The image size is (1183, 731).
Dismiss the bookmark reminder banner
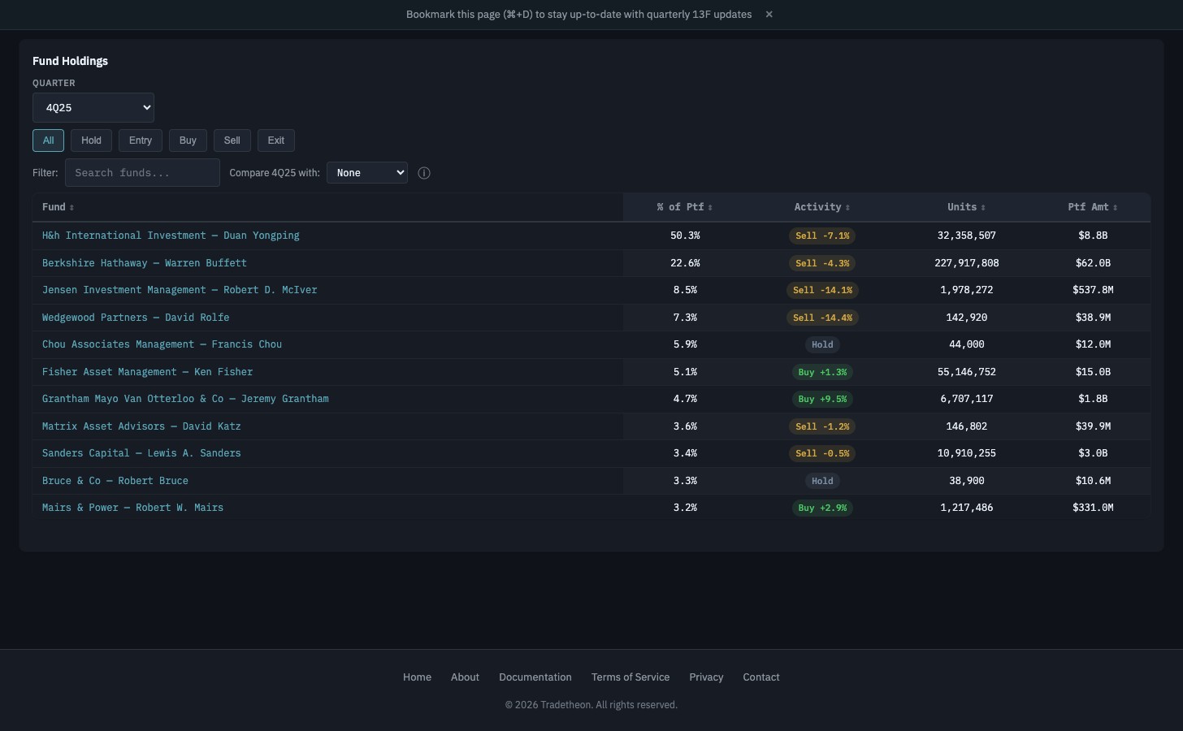(x=769, y=14)
